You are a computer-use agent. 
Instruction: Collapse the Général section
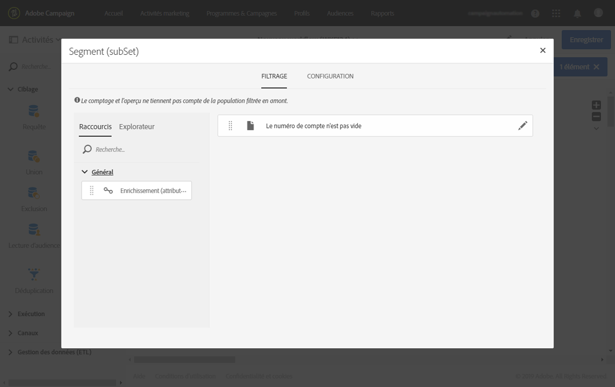(85, 172)
